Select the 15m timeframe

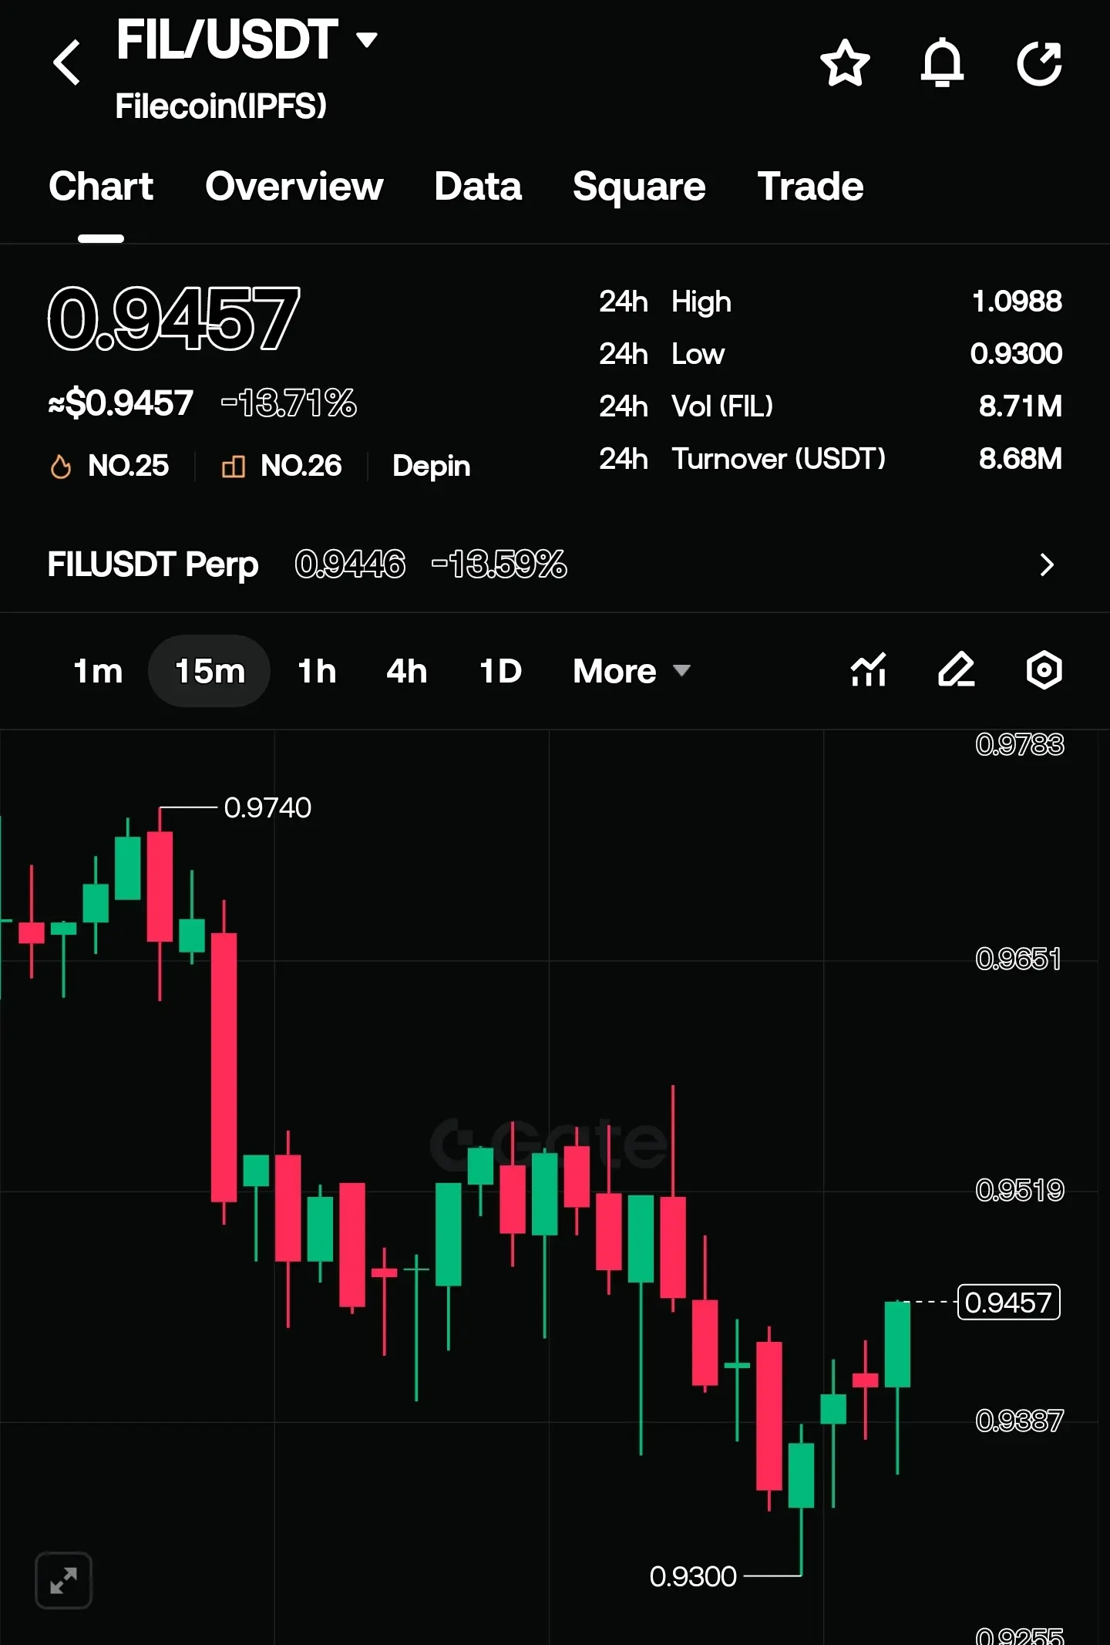coord(210,671)
